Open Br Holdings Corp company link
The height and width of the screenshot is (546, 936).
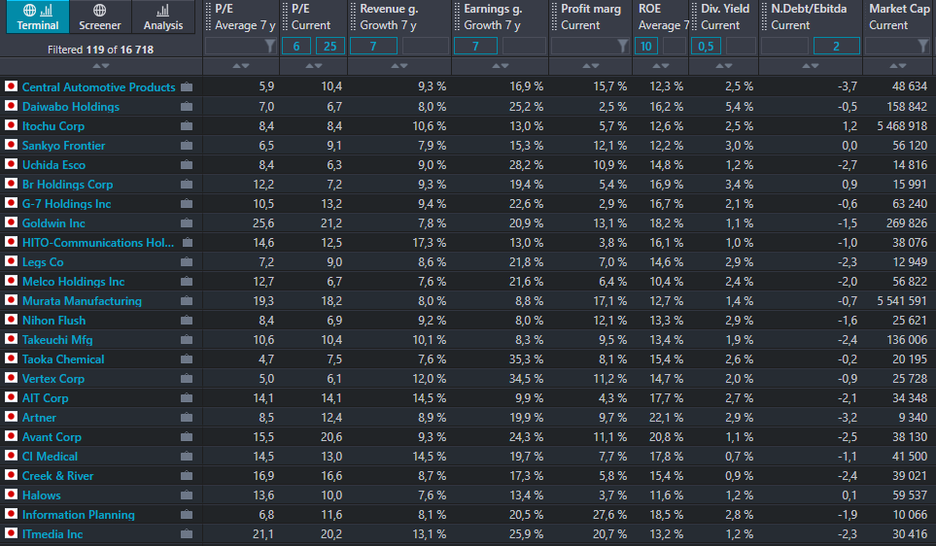click(67, 185)
